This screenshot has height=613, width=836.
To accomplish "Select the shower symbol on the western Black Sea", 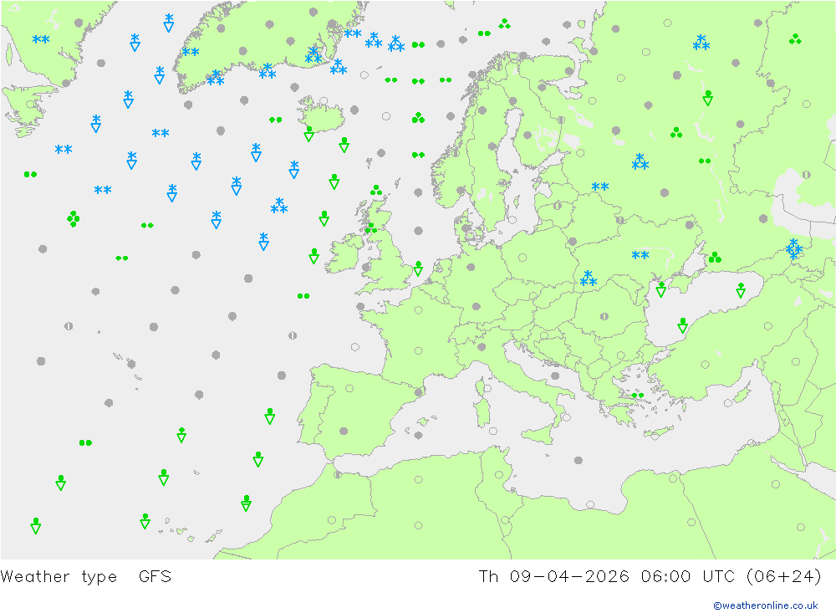I will pyautogui.click(x=682, y=325).
